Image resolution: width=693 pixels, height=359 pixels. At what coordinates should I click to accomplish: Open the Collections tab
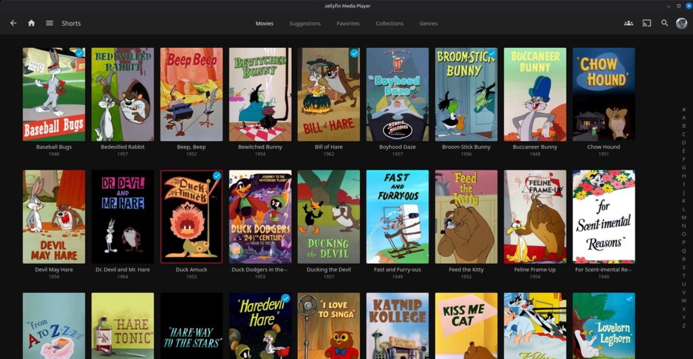(389, 24)
